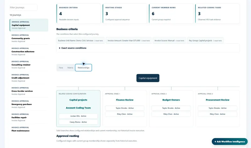Open the Account Coding Team link
This screenshot has width=251, height=148.
point(78,108)
